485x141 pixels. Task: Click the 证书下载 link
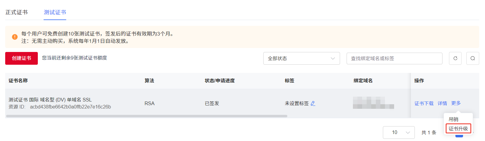424,104
